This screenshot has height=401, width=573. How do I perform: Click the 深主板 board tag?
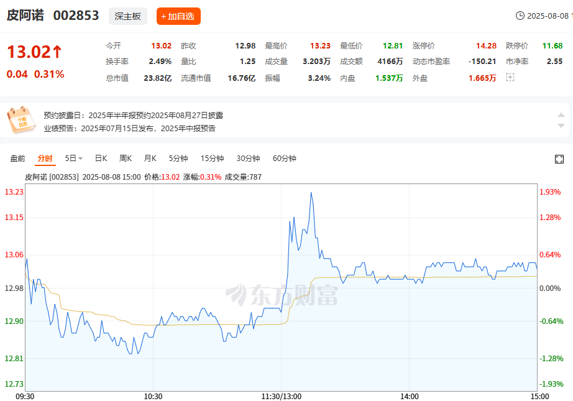coord(128,16)
